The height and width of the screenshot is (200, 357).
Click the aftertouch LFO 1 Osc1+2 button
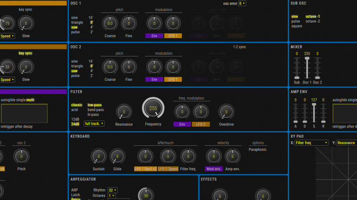(x=145, y=169)
